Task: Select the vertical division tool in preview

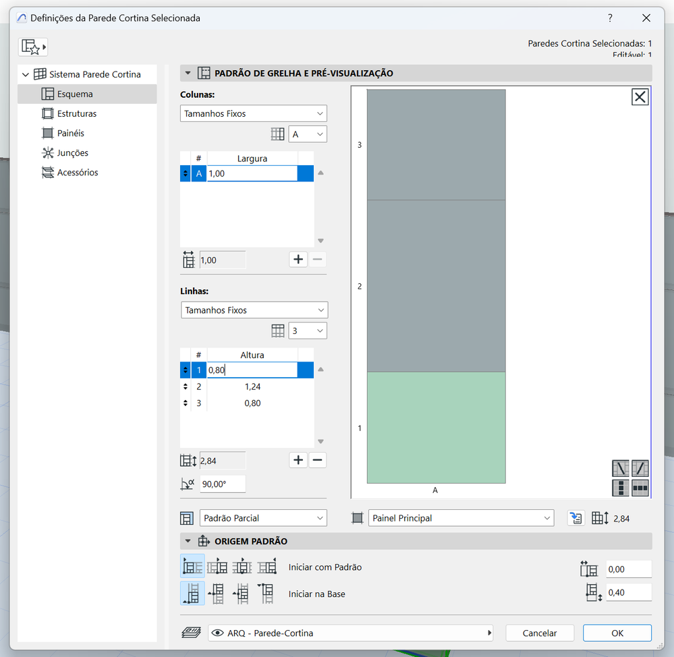Action: tap(620, 488)
